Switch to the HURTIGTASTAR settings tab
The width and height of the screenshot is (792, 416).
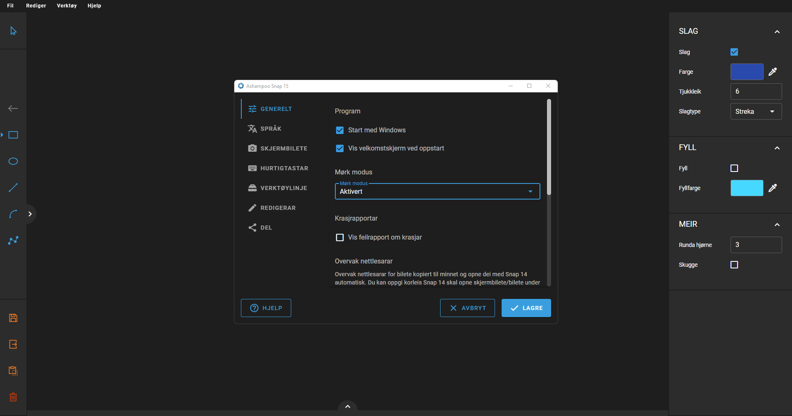[x=282, y=168]
